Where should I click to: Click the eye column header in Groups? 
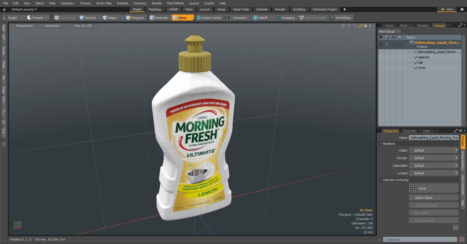381,37
